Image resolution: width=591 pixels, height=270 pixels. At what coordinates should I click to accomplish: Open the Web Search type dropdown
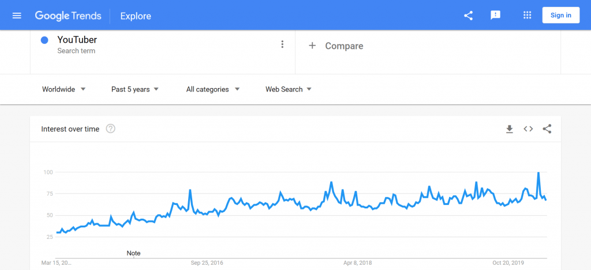pos(289,89)
